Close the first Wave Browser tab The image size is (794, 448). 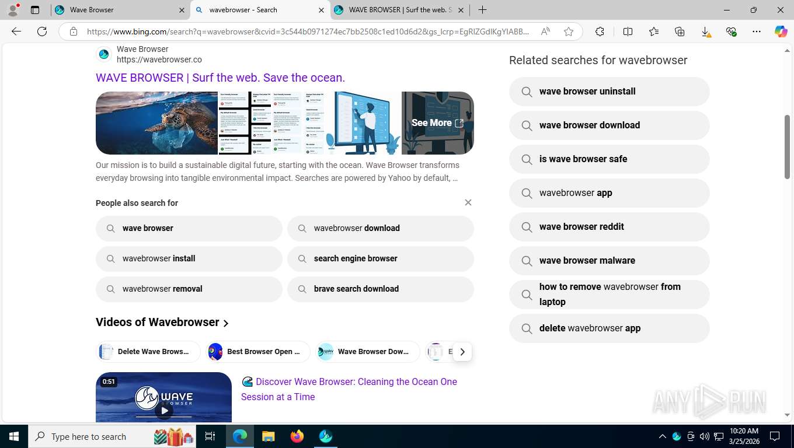click(x=182, y=10)
